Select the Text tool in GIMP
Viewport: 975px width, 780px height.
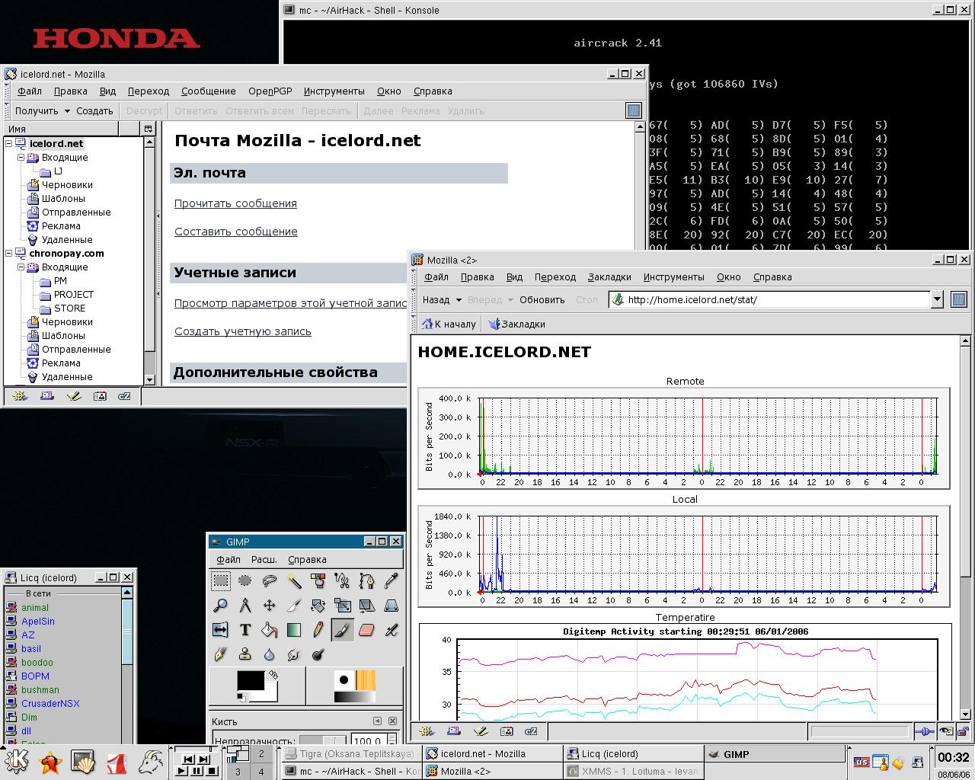pyautogui.click(x=245, y=630)
